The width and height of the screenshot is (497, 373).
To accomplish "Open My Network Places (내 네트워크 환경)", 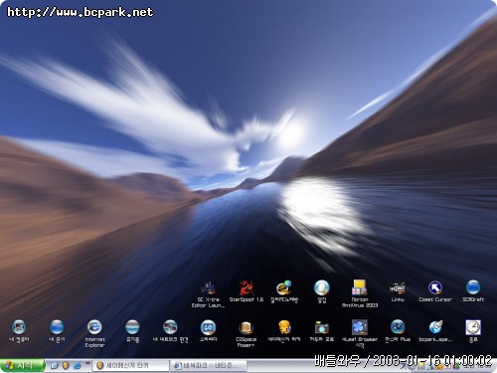I will pos(170,331).
